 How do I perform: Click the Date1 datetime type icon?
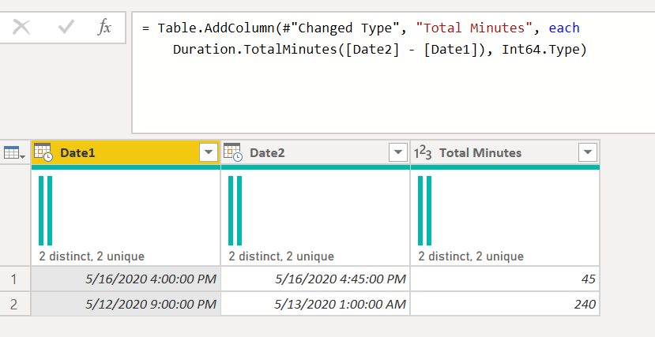pyautogui.click(x=43, y=152)
